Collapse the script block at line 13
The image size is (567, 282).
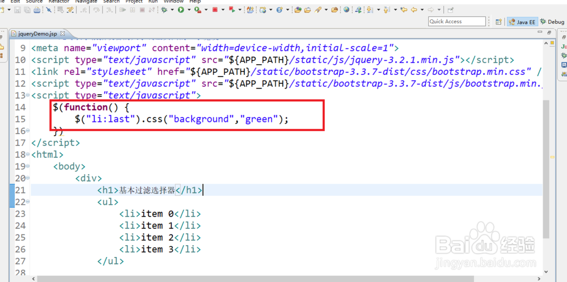pyautogui.click(x=28, y=95)
